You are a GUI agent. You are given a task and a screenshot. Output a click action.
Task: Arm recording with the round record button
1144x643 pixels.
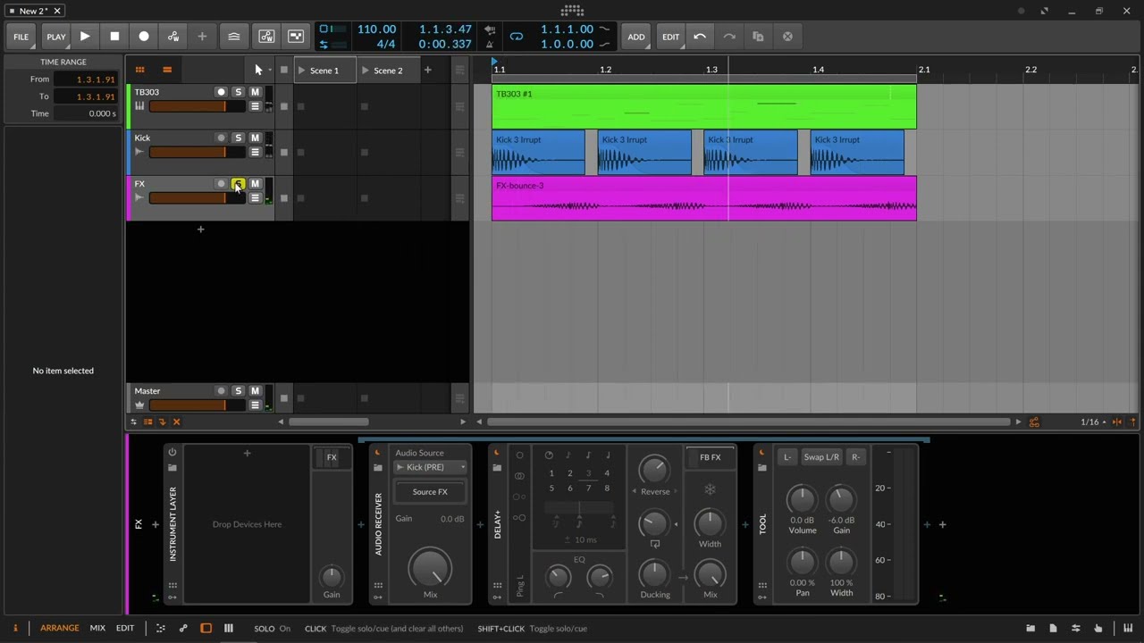(x=144, y=37)
